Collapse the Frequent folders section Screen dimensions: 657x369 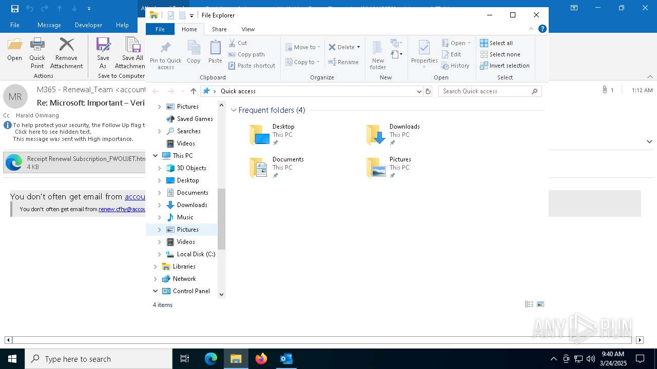pyautogui.click(x=234, y=110)
